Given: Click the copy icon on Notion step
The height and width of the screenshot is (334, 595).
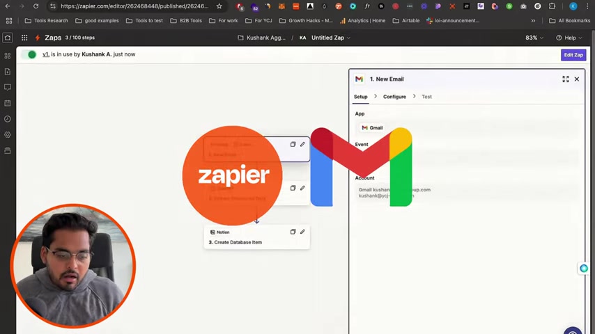Looking at the screenshot, I should click(293, 232).
